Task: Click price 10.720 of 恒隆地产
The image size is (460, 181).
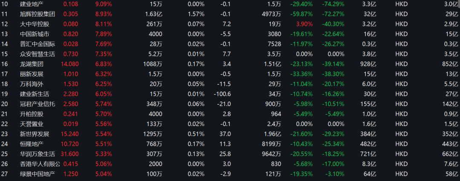Action: click(x=69, y=144)
